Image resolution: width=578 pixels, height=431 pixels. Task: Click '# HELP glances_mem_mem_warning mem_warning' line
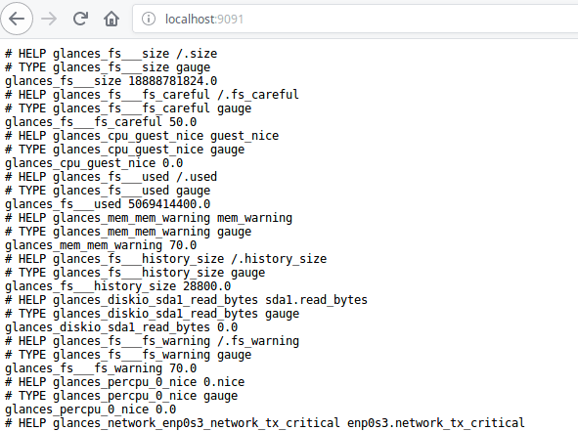click(149, 218)
